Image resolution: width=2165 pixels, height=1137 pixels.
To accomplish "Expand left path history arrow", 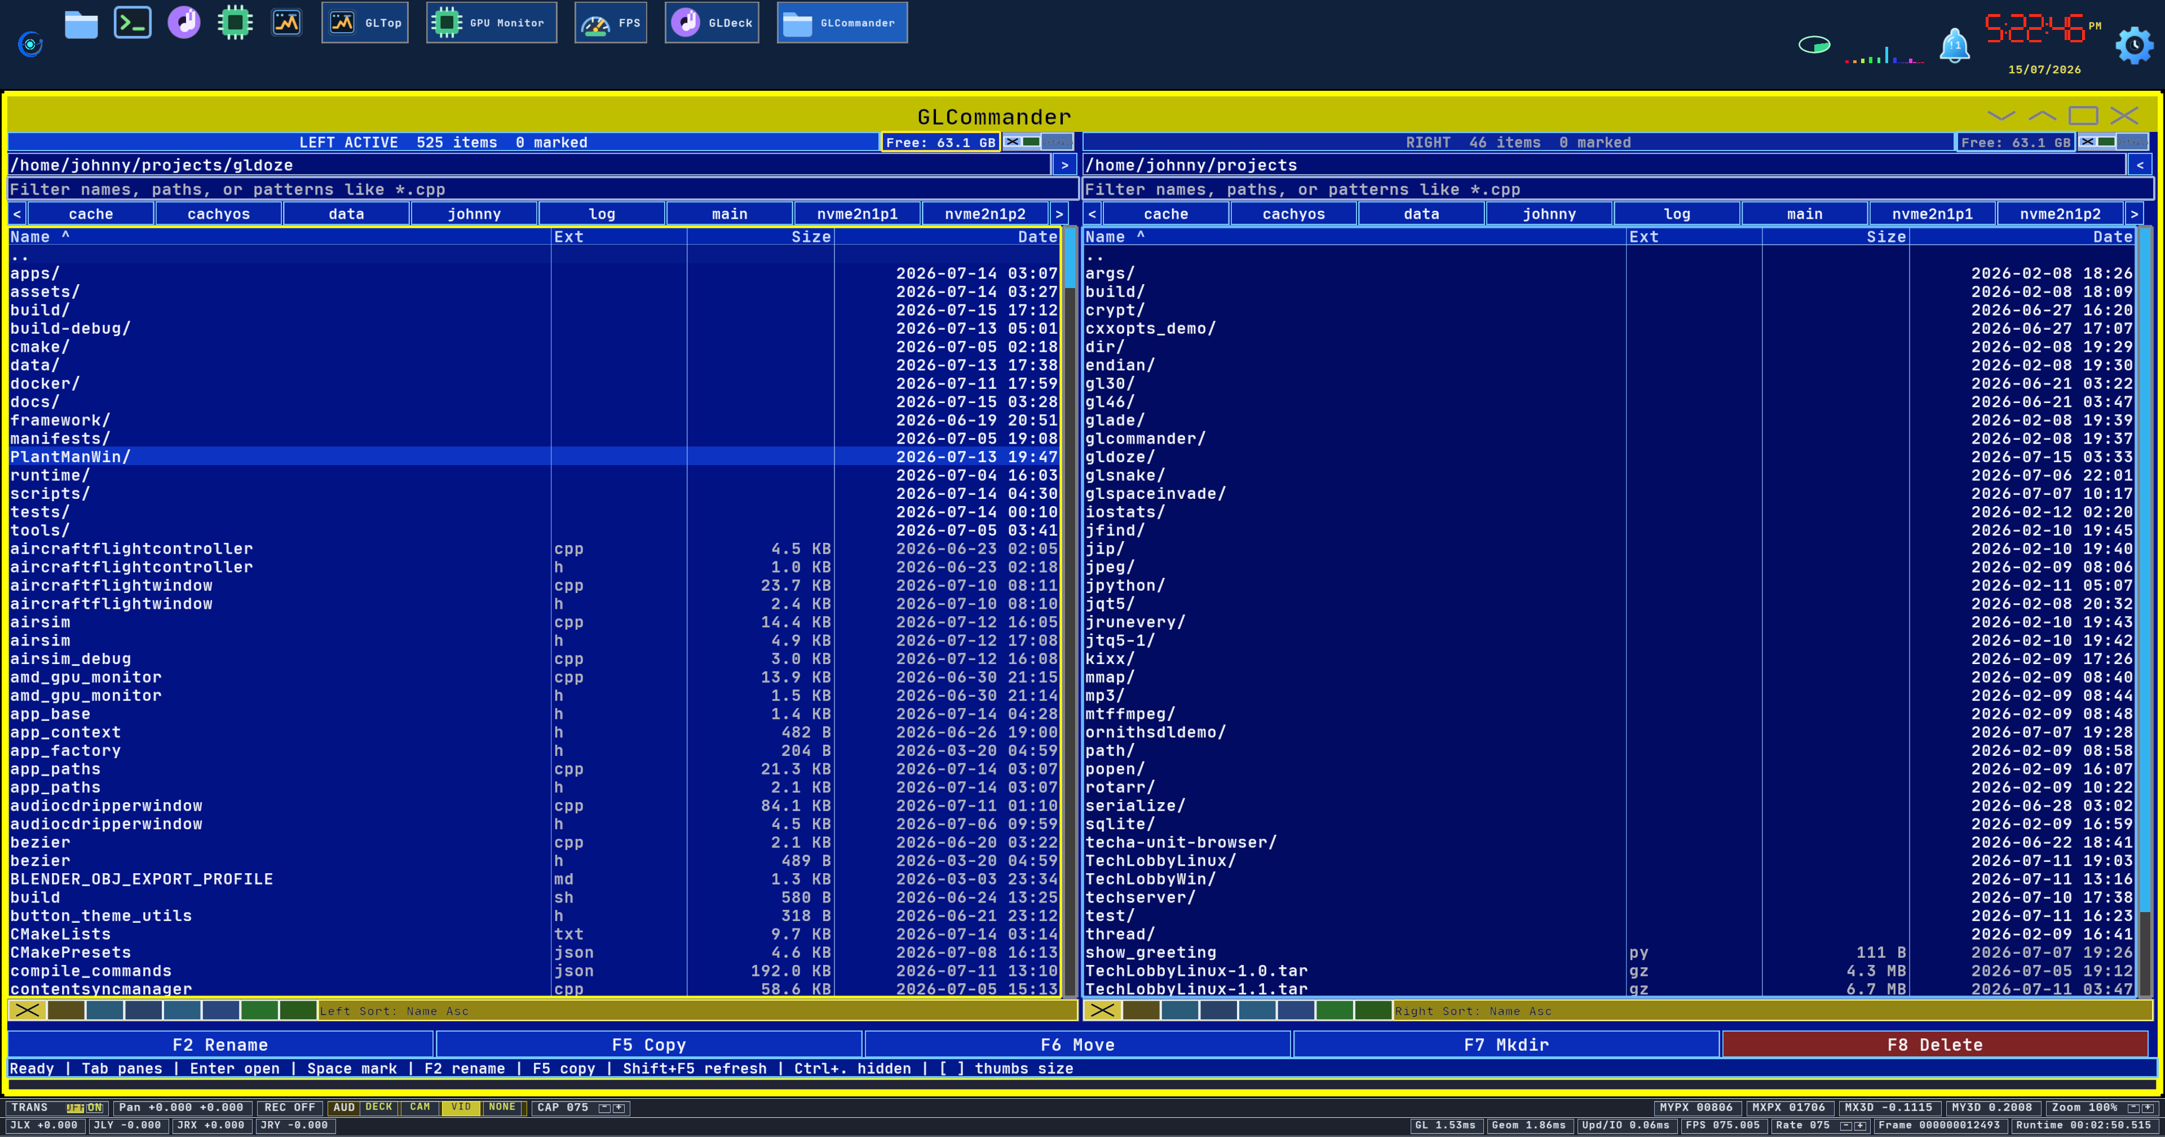I will tap(1064, 165).
